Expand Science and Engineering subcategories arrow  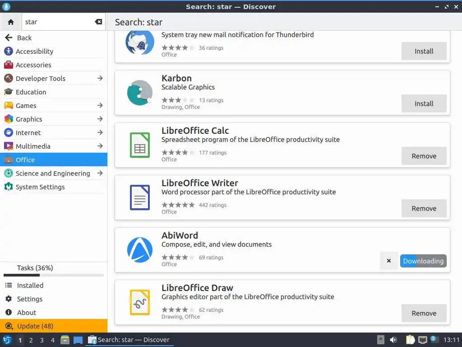pos(100,173)
